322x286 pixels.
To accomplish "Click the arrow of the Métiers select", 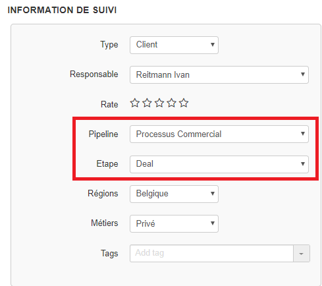I will [x=213, y=223].
